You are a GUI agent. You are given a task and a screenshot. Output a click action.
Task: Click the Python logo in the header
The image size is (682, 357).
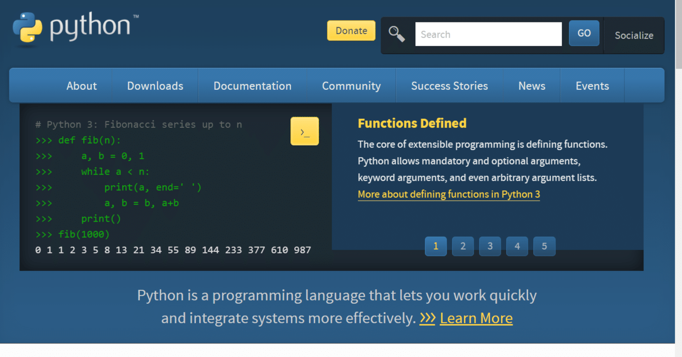75,30
